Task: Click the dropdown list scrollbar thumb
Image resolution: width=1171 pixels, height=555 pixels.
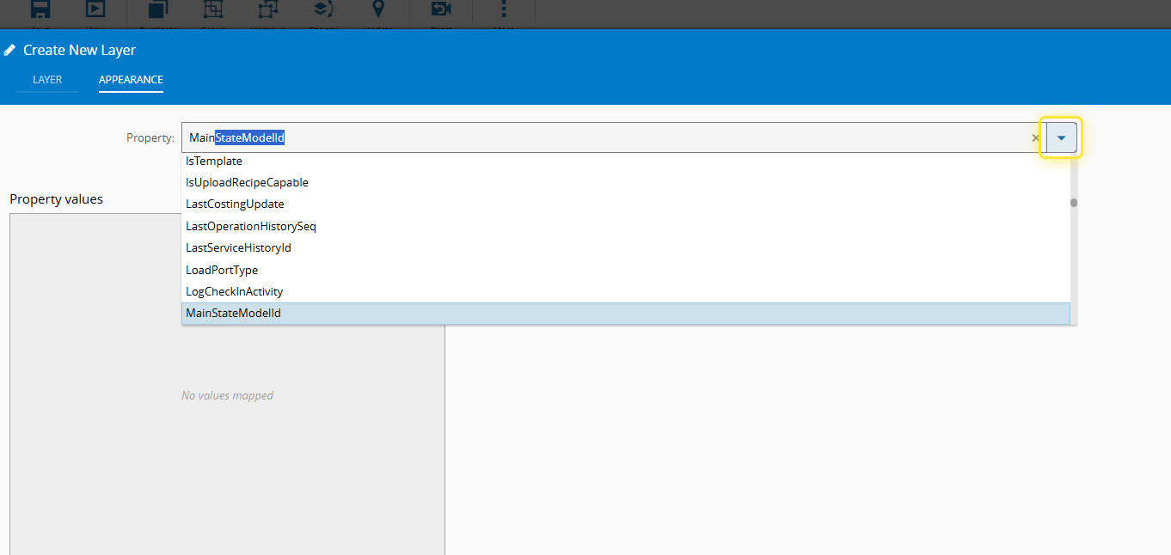Action: tap(1073, 204)
